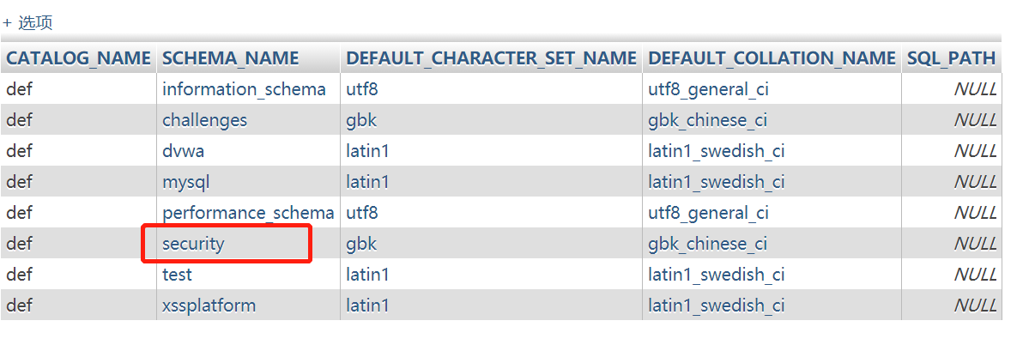Click the mysql schema name cell
The width and height of the screenshot is (1029, 351).
click(185, 182)
